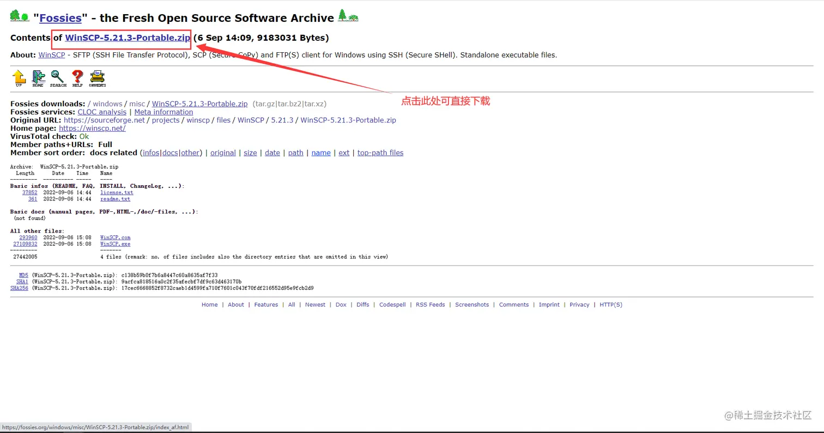Open HTTP(S) in the footer

(x=611, y=305)
